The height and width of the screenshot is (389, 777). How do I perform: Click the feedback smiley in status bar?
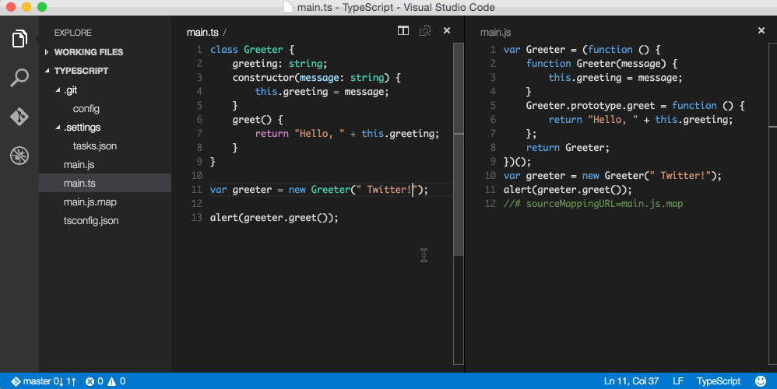click(x=761, y=381)
